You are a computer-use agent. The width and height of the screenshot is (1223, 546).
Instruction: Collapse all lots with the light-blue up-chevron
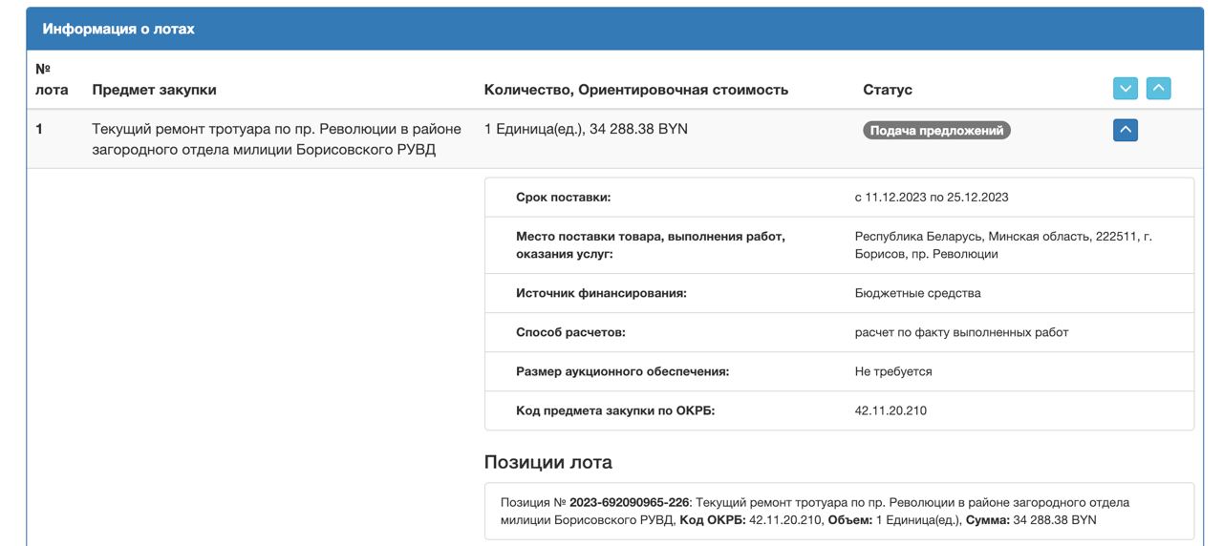point(1158,89)
